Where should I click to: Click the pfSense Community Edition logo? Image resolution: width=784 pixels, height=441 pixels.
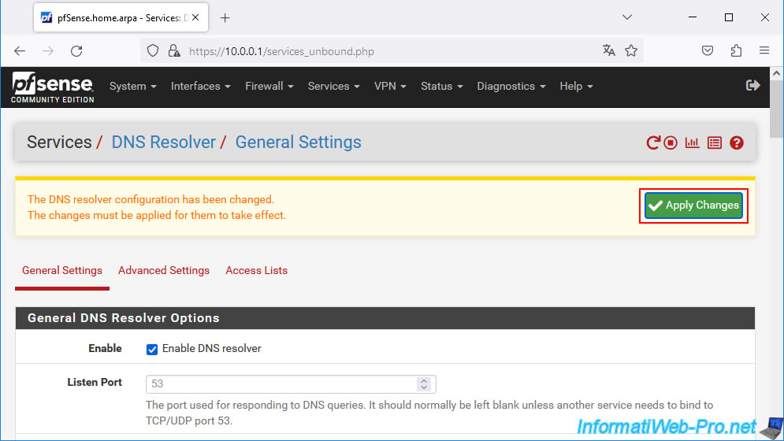[x=53, y=87]
